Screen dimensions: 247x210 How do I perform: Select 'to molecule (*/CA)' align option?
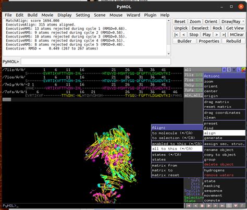(177, 133)
